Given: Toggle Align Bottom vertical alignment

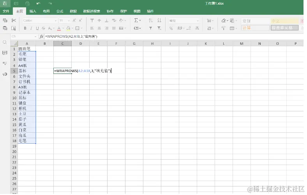Looking at the screenshot, I should coord(106,20).
